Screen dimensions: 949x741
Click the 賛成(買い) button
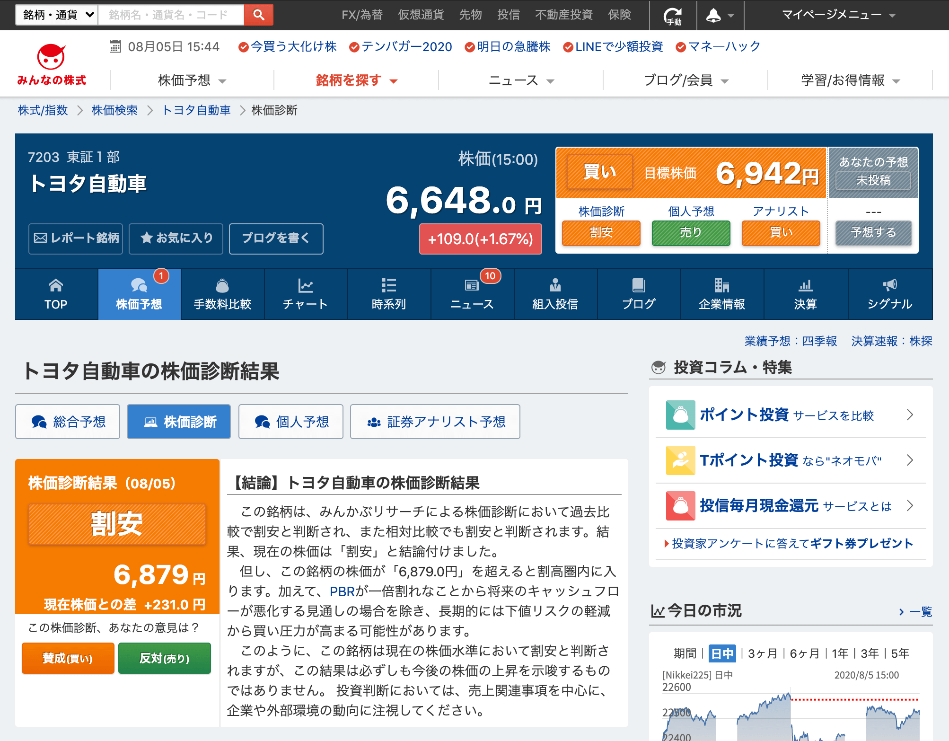click(68, 658)
